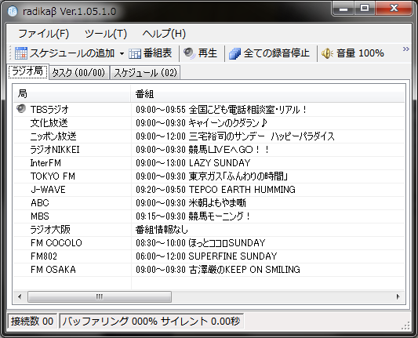The height and width of the screenshot is (338, 418).
Task: Sort by the 番組 column header
Action: coord(267,94)
